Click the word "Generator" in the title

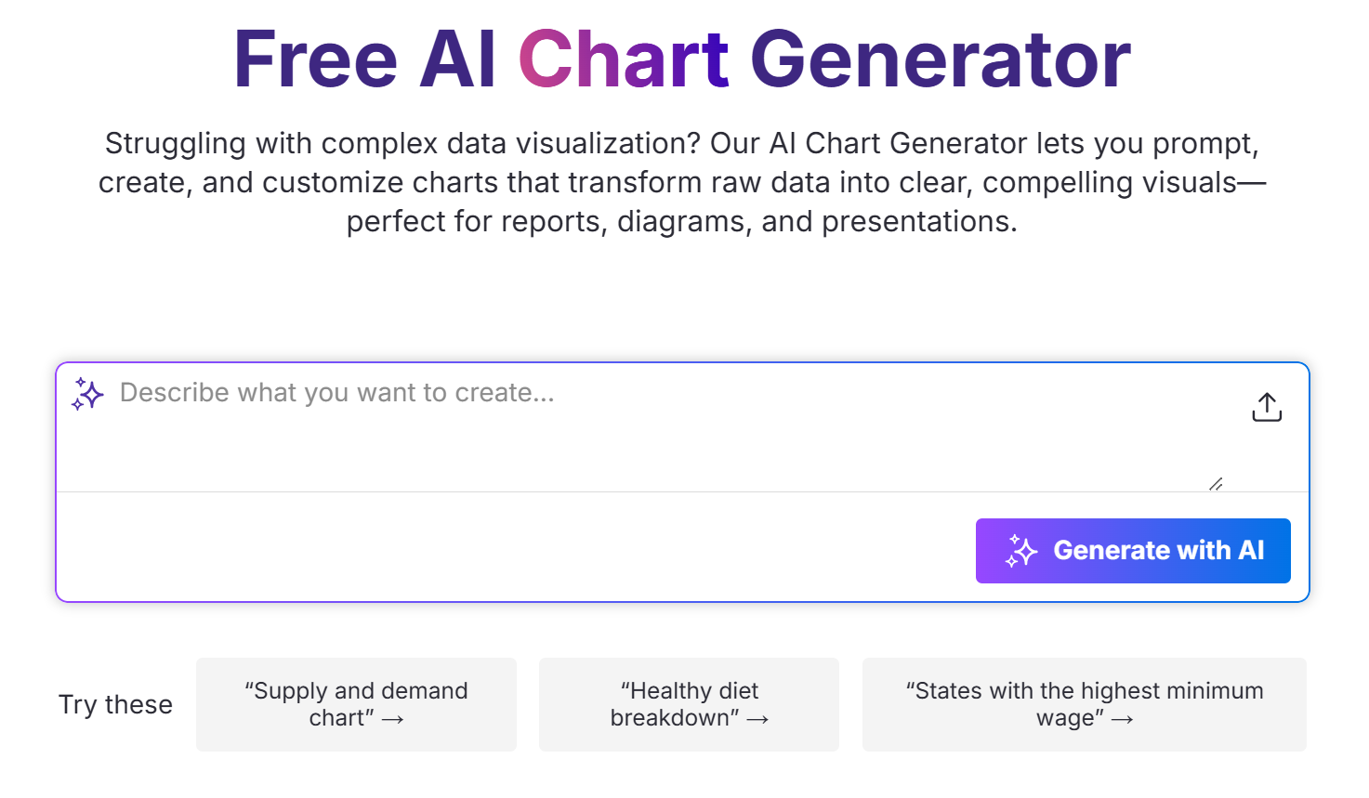[940, 59]
